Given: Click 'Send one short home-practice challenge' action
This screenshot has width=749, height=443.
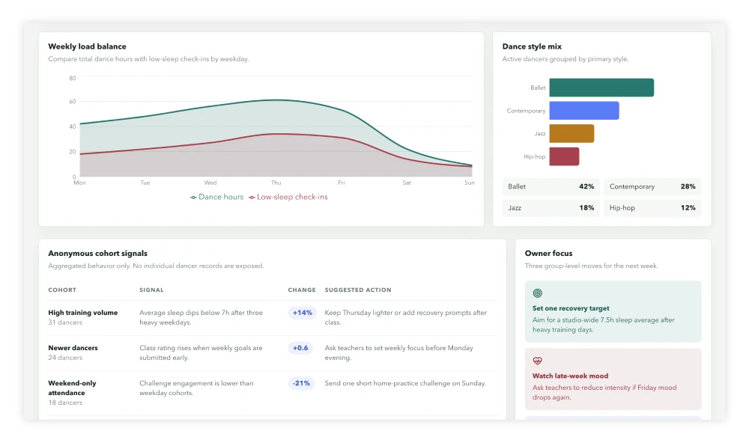Looking at the screenshot, I should (405, 383).
